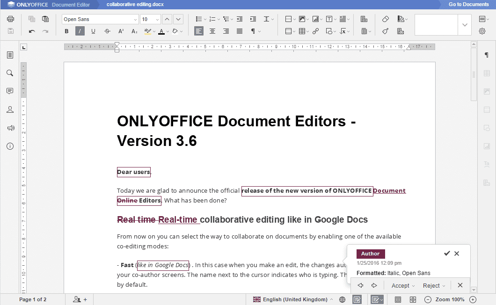This screenshot has height=305, width=496.
Task: Open the Comments panel in the sidebar
Action: (9, 91)
